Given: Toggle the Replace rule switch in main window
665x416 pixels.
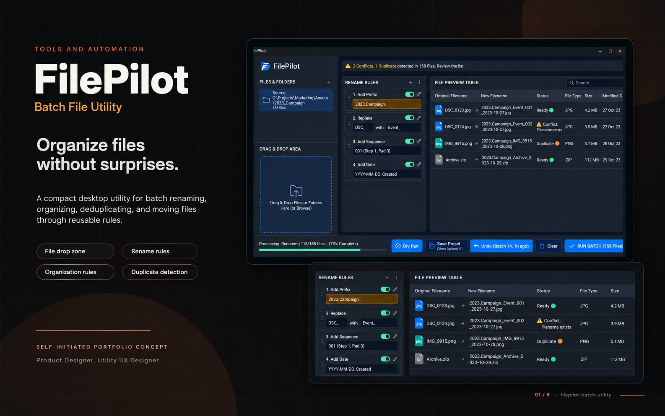Looking at the screenshot, I should point(410,118).
